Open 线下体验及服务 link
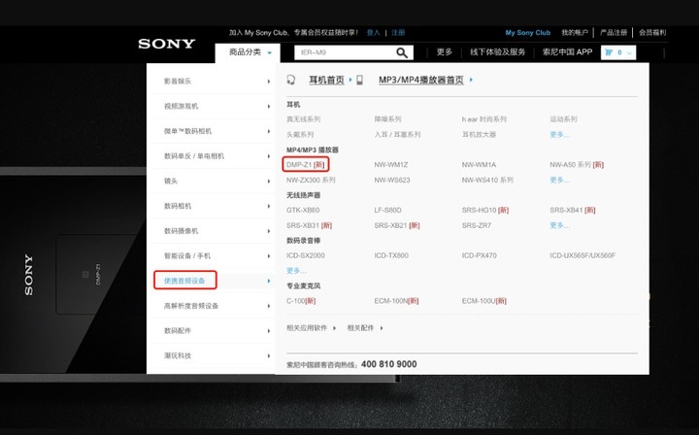The width and height of the screenshot is (699, 435). click(497, 52)
